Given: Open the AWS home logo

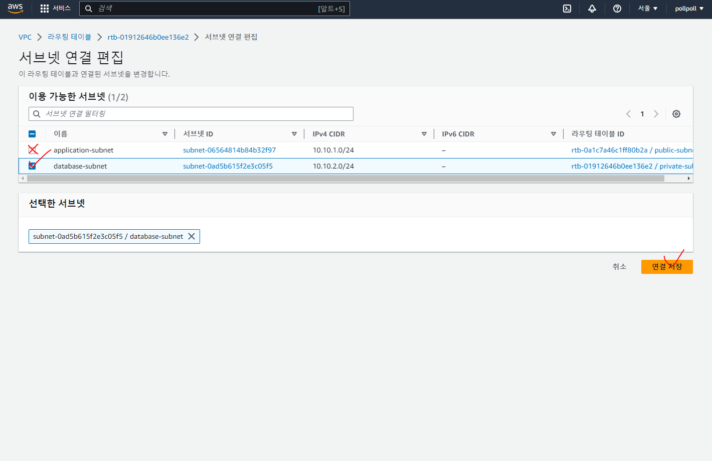Looking at the screenshot, I should point(15,9).
